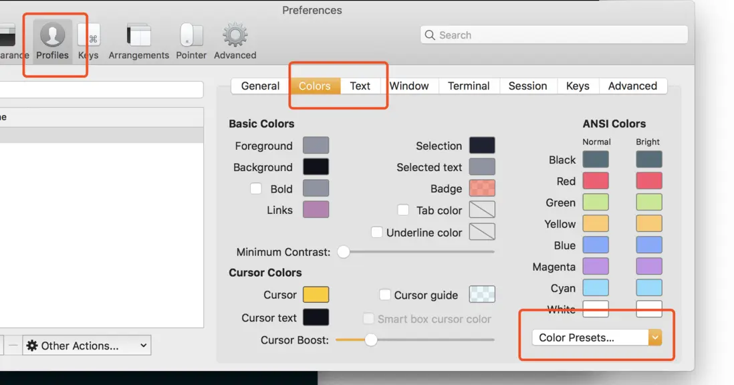The image size is (734, 385).
Task: Click the magnifier icon in Search
Action: point(430,35)
